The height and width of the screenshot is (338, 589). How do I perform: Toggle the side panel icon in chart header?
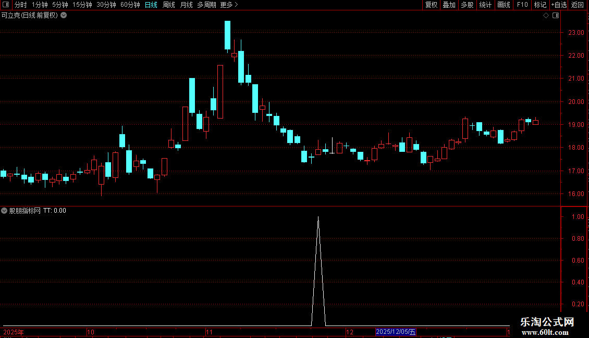556,16
